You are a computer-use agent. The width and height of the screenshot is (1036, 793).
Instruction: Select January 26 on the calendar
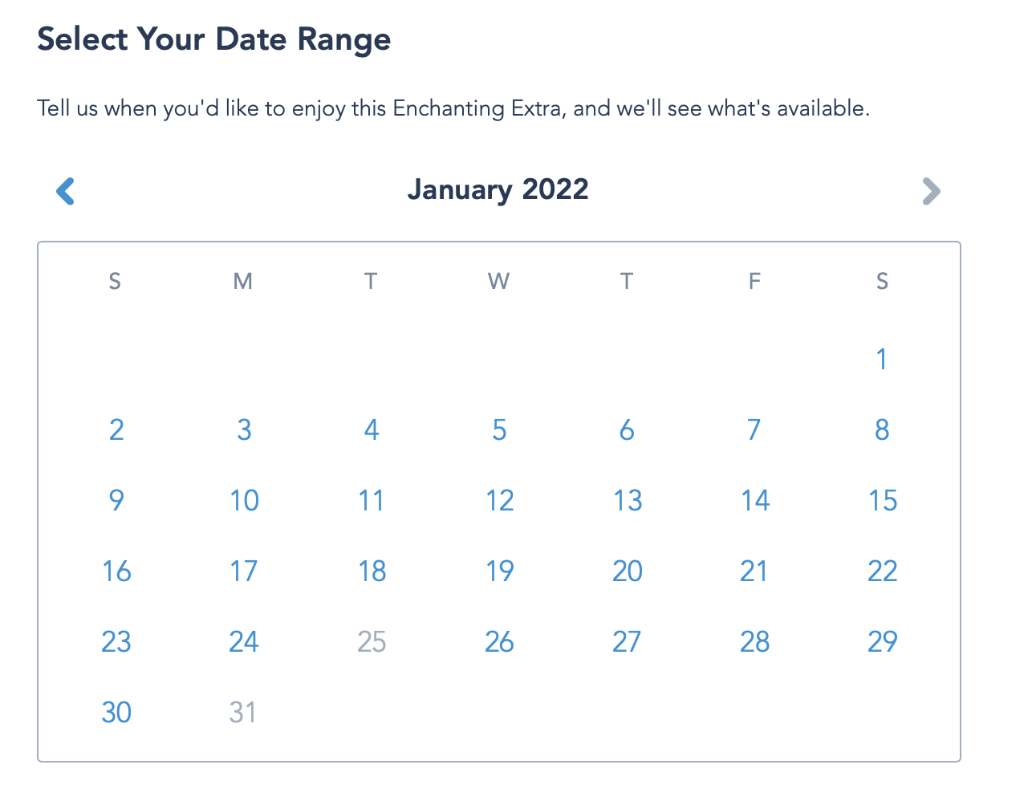[499, 641]
